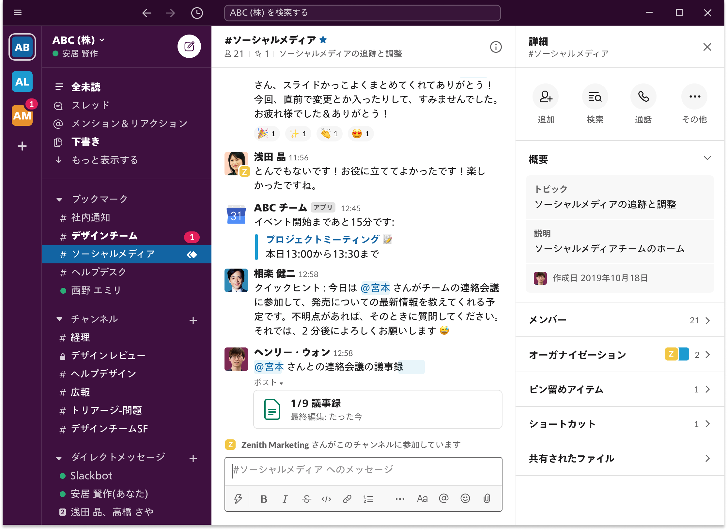Screen dimensions: 727x530
Task: Open the #広報 channel
Action: click(x=127, y=392)
